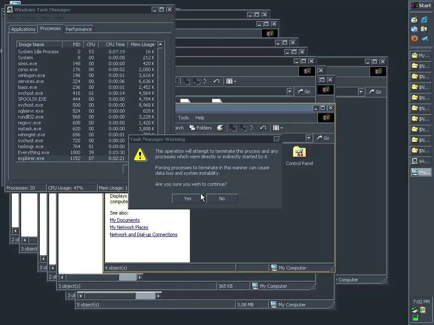Click the Copy To icon in front My Computer toolbar
The width and height of the screenshot is (434, 325).
click(243, 128)
